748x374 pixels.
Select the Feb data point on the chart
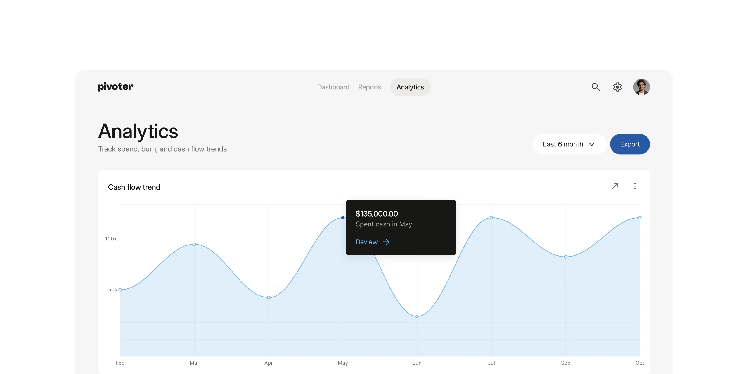[120, 290]
